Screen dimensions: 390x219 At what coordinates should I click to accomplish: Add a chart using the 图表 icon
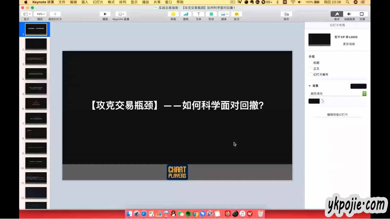coord(186,14)
